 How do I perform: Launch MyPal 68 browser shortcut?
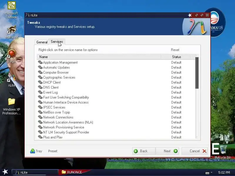point(11,32)
